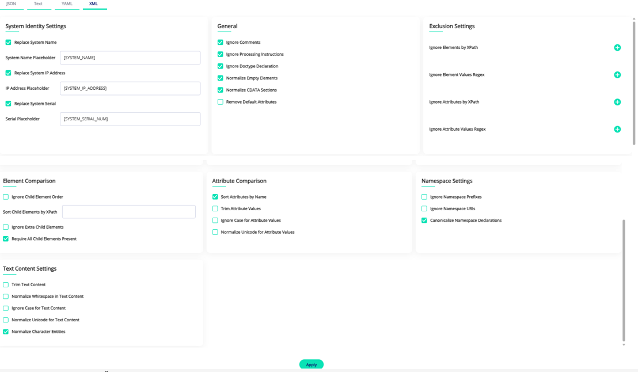Toggle Ignore Child Element Order

pos(6,197)
